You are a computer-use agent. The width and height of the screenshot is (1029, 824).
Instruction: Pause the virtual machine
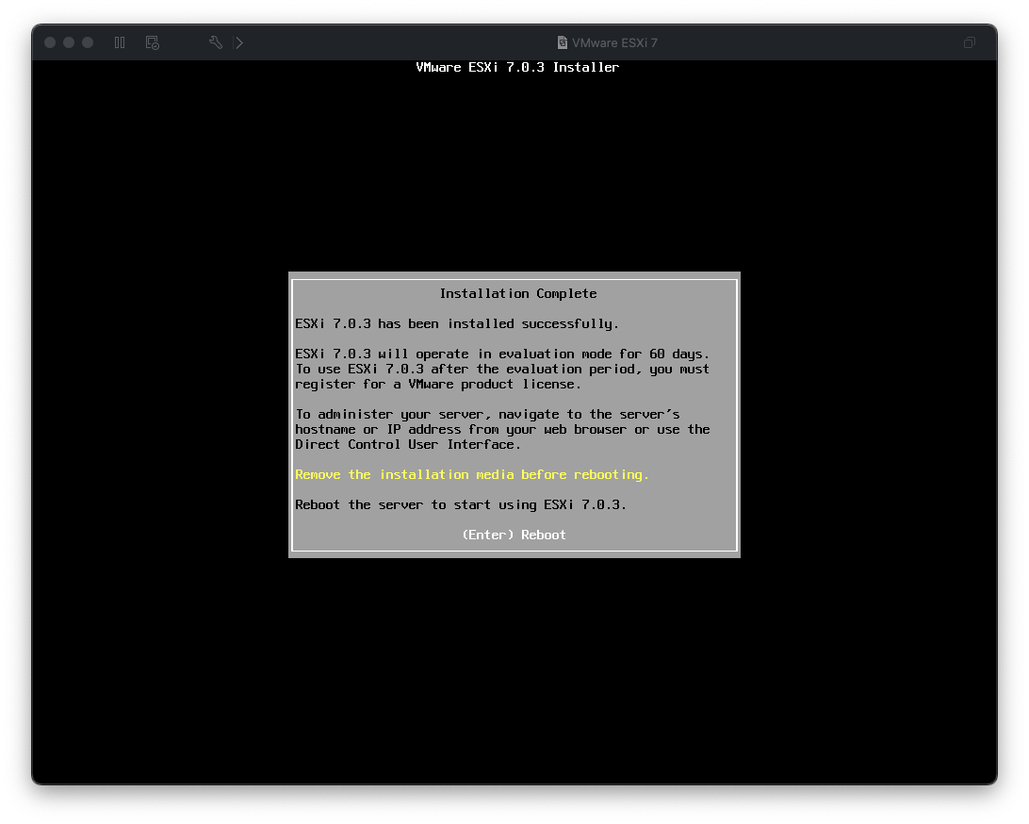[120, 42]
